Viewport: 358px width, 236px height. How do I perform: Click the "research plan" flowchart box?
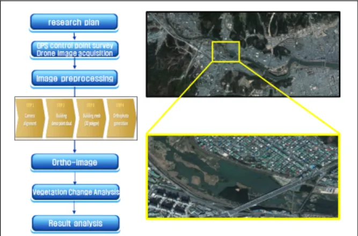pyautogui.click(x=74, y=22)
